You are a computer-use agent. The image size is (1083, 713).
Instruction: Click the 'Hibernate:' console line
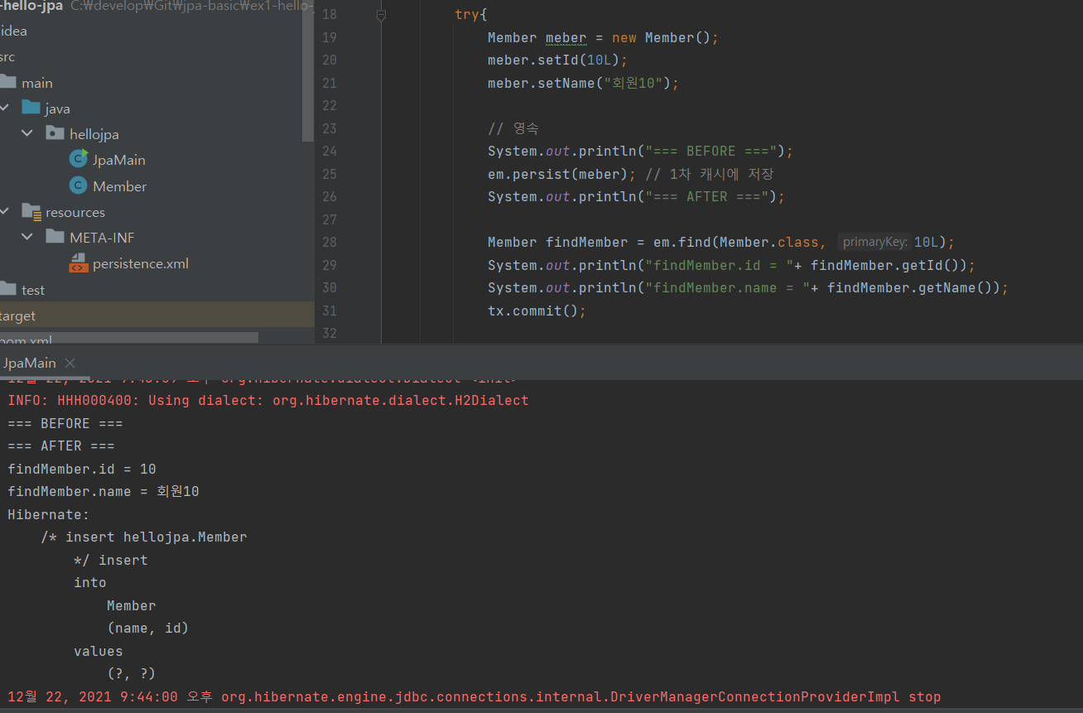pyautogui.click(x=48, y=514)
